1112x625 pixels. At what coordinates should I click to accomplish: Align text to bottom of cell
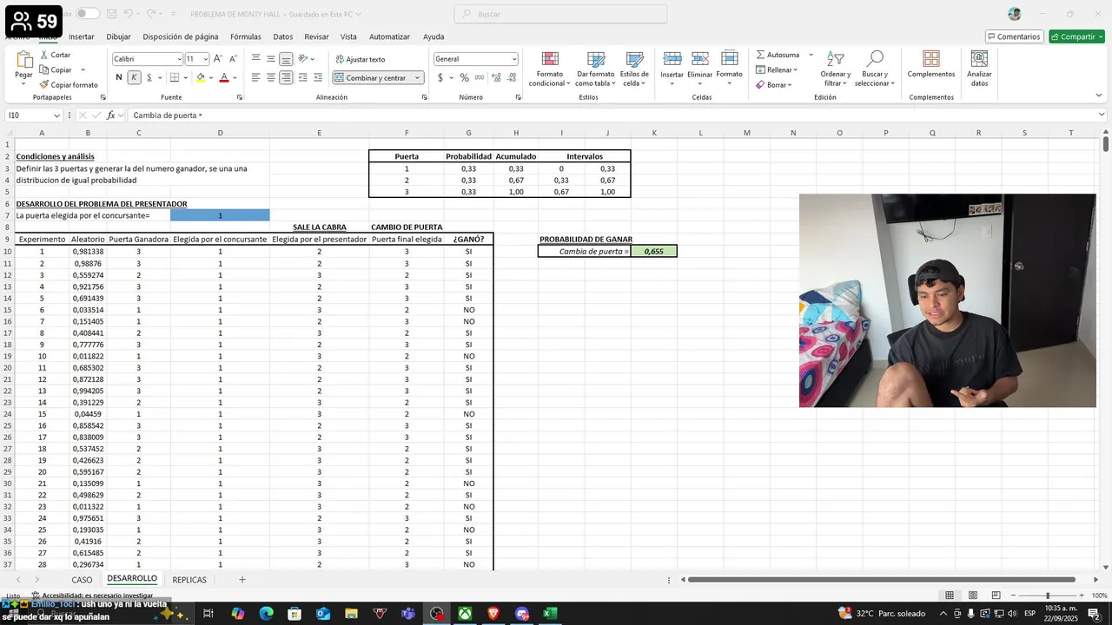click(285, 59)
